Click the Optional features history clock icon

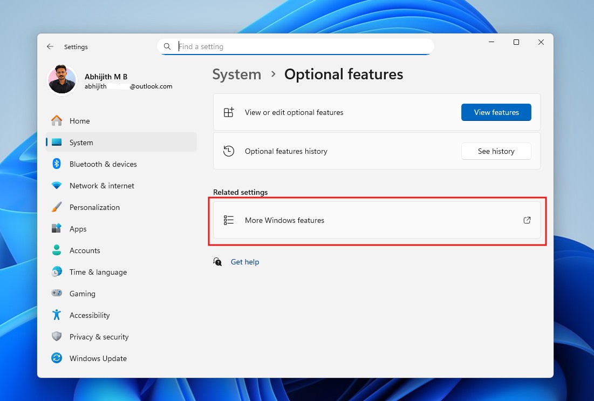228,151
